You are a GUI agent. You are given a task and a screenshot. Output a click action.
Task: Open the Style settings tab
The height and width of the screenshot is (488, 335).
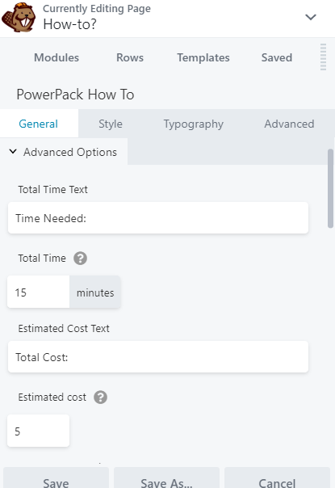pos(111,124)
